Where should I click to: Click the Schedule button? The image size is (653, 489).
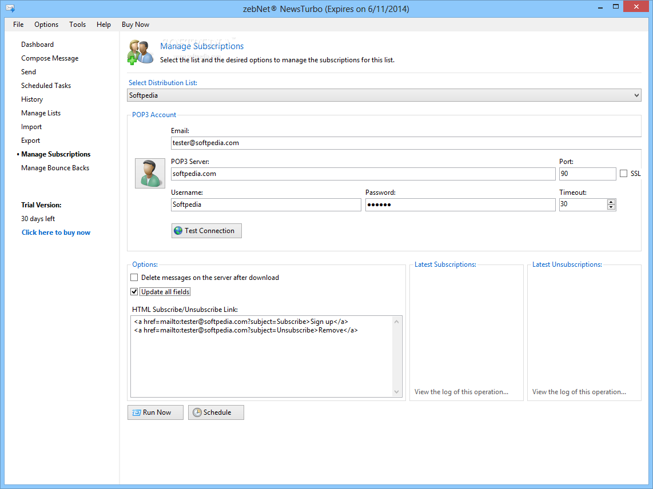[216, 412]
